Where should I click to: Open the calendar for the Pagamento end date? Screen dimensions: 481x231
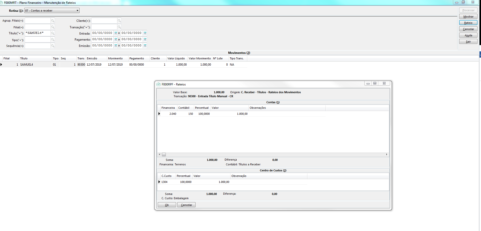point(145,39)
